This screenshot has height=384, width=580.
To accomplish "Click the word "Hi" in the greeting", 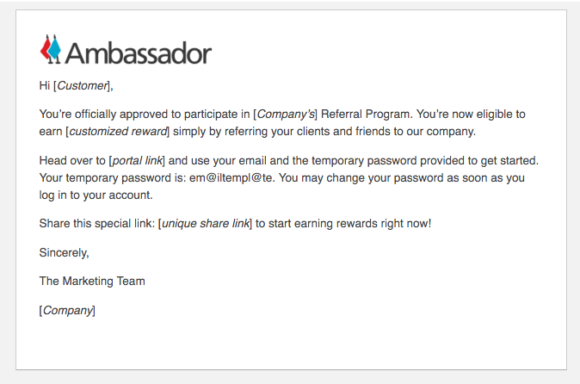I will pyautogui.click(x=45, y=85).
